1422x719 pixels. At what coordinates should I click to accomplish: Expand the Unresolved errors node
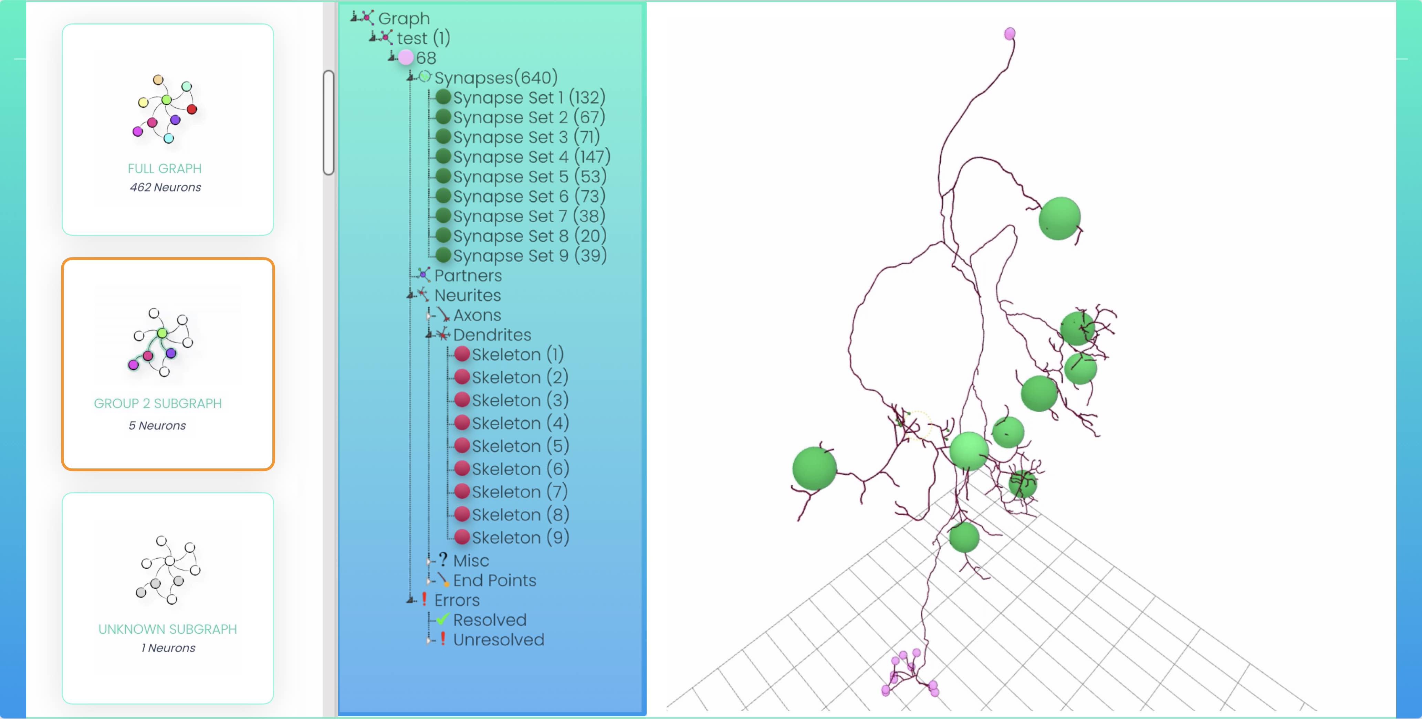[429, 640]
